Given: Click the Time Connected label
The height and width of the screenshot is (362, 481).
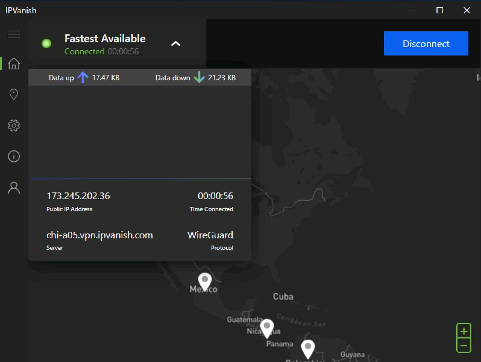Looking at the screenshot, I should coord(211,209).
